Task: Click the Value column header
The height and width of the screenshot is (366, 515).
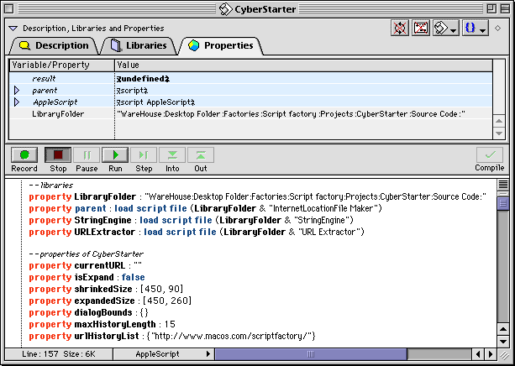Action: 303,65
